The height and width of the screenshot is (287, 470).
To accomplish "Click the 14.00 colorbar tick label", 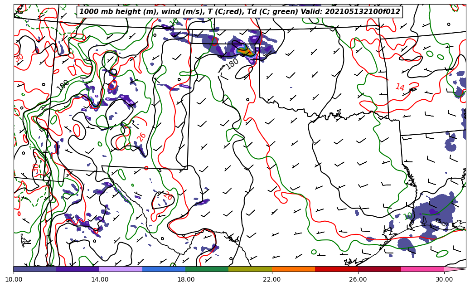I will [100, 279].
